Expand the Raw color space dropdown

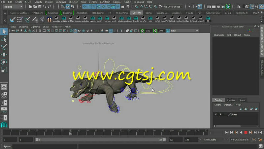point(184,30)
